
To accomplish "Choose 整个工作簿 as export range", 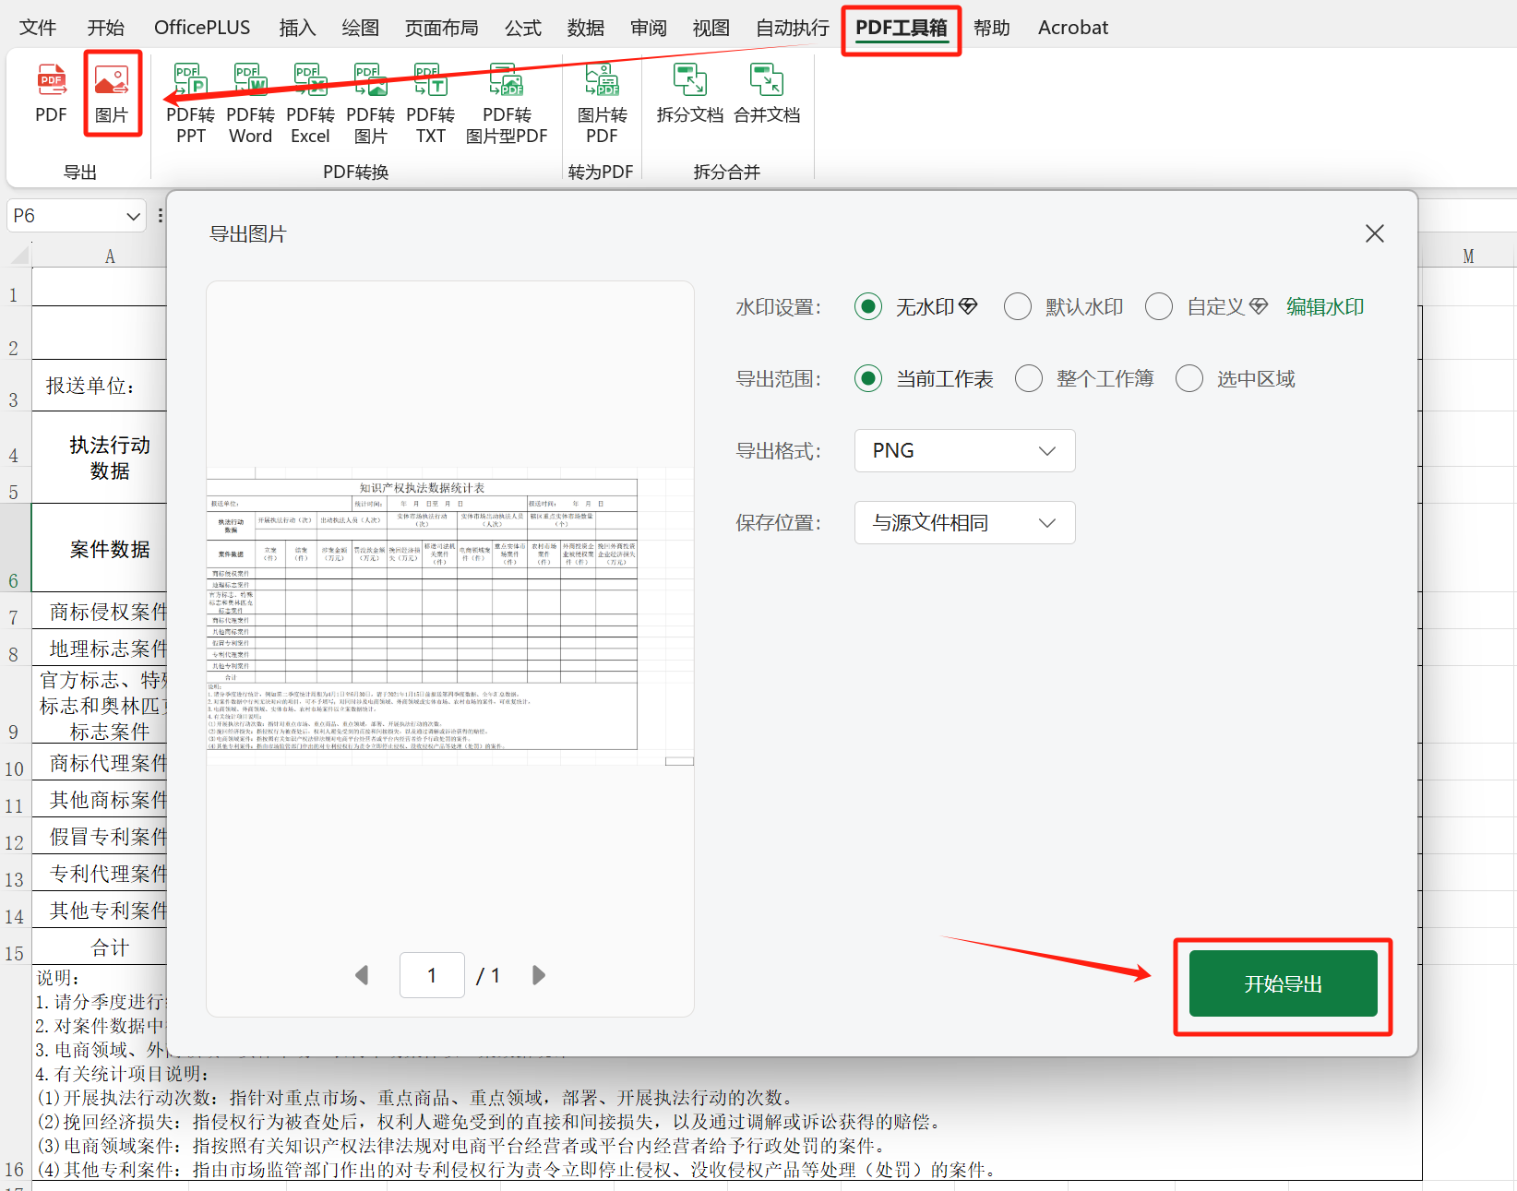I will point(1029,378).
